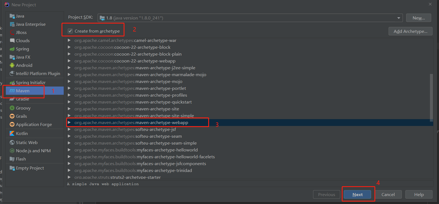The image size is (439, 204).
Task: Choose the Application Forge icon
Action: (x=12, y=125)
